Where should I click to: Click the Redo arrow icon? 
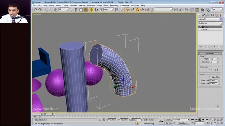pos(40,9)
